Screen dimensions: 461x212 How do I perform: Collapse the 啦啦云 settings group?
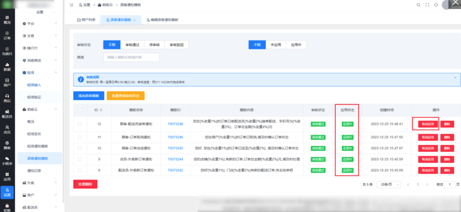pos(40,109)
